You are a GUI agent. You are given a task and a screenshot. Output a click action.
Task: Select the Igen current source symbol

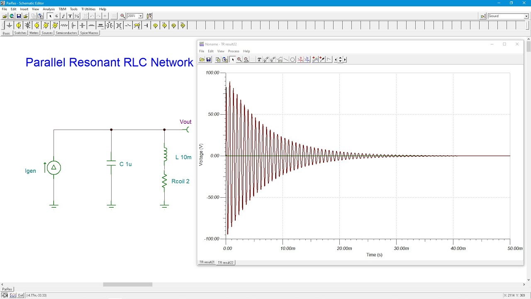point(54,168)
